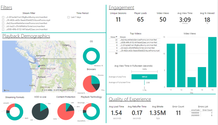
Task: Click the day 13 bar in Video Views
Action: tap(192, 82)
